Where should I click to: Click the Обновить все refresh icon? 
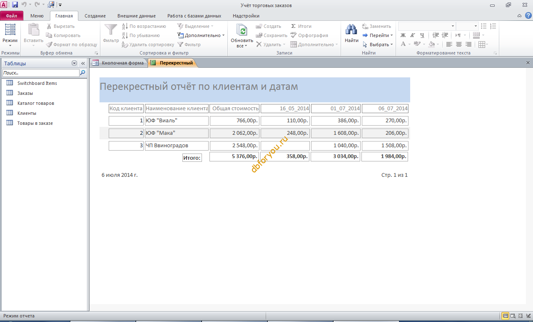(x=242, y=30)
